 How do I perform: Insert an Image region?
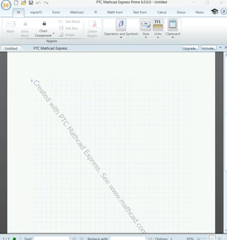(x=67, y=35)
